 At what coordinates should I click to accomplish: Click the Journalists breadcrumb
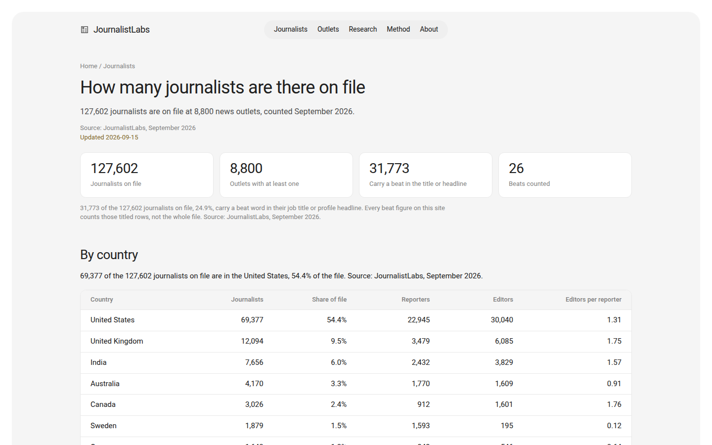coord(119,66)
